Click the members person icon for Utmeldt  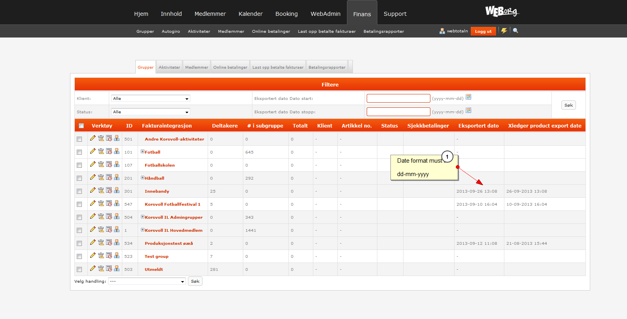[x=117, y=268]
